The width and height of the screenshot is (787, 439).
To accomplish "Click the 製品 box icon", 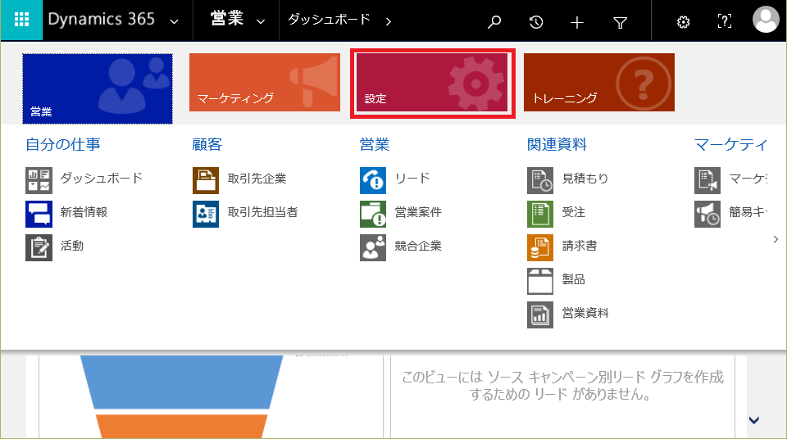I will point(540,282).
